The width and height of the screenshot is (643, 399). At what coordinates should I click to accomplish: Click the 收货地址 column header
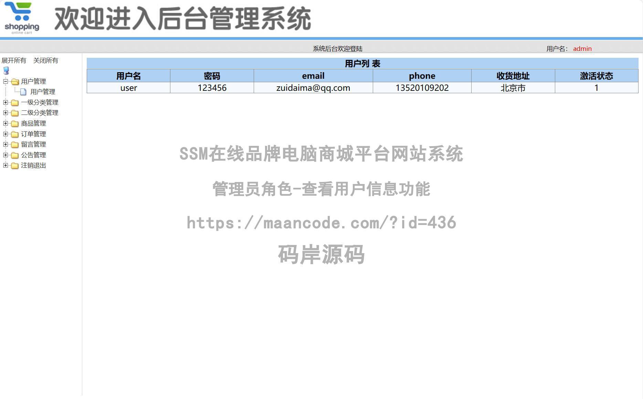pyautogui.click(x=513, y=76)
